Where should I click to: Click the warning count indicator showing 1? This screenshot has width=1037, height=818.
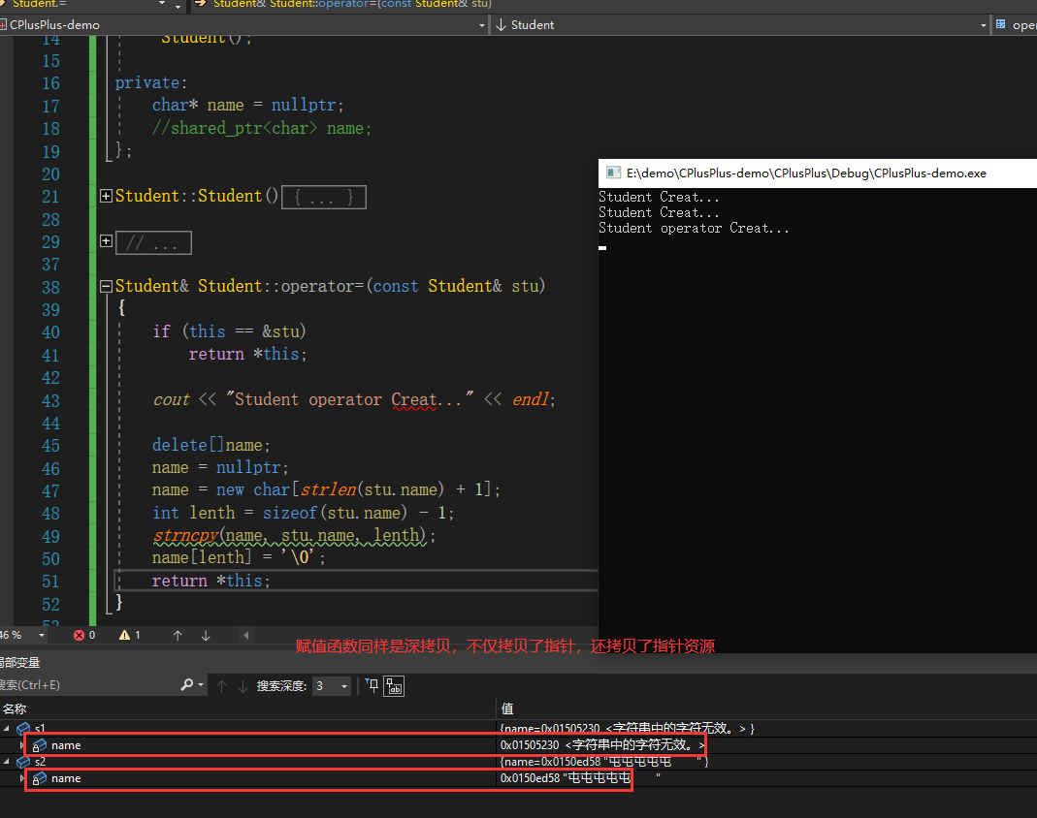coord(130,635)
